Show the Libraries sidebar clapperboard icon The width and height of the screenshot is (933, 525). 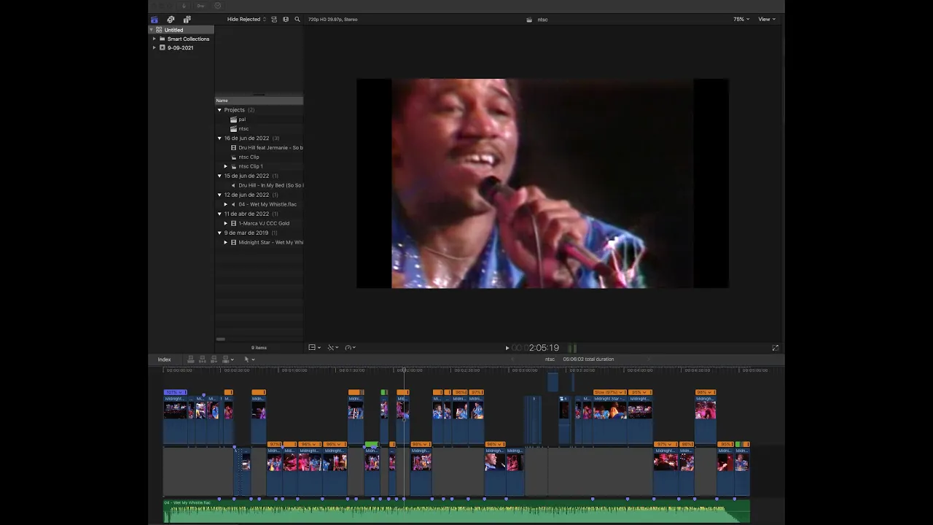point(155,20)
